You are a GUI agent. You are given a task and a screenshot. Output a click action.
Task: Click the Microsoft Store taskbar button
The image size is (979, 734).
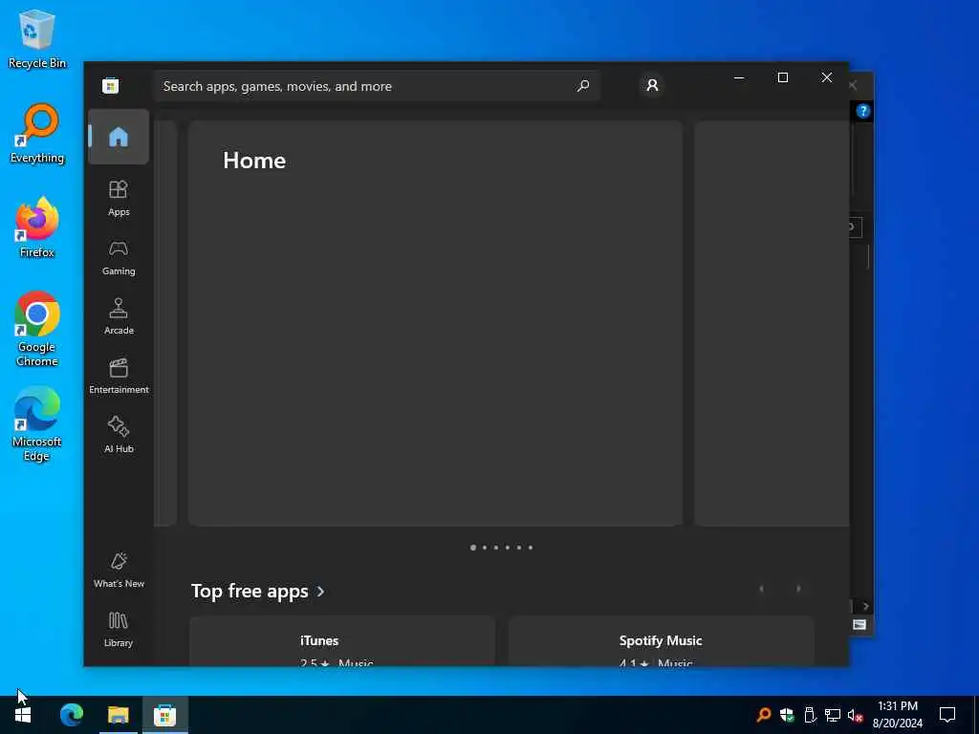[x=164, y=715]
